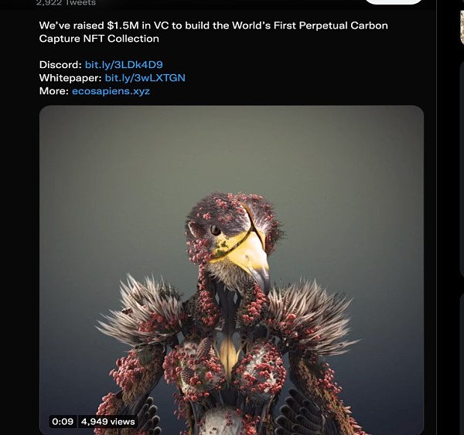Click the 4,949 views counter
Viewport: 464px width, 435px height.
pos(107,421)
